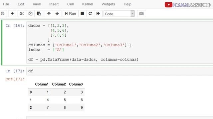213x119 pixels.
Task: Open the Kernel menu
Action: pos(88,4)
